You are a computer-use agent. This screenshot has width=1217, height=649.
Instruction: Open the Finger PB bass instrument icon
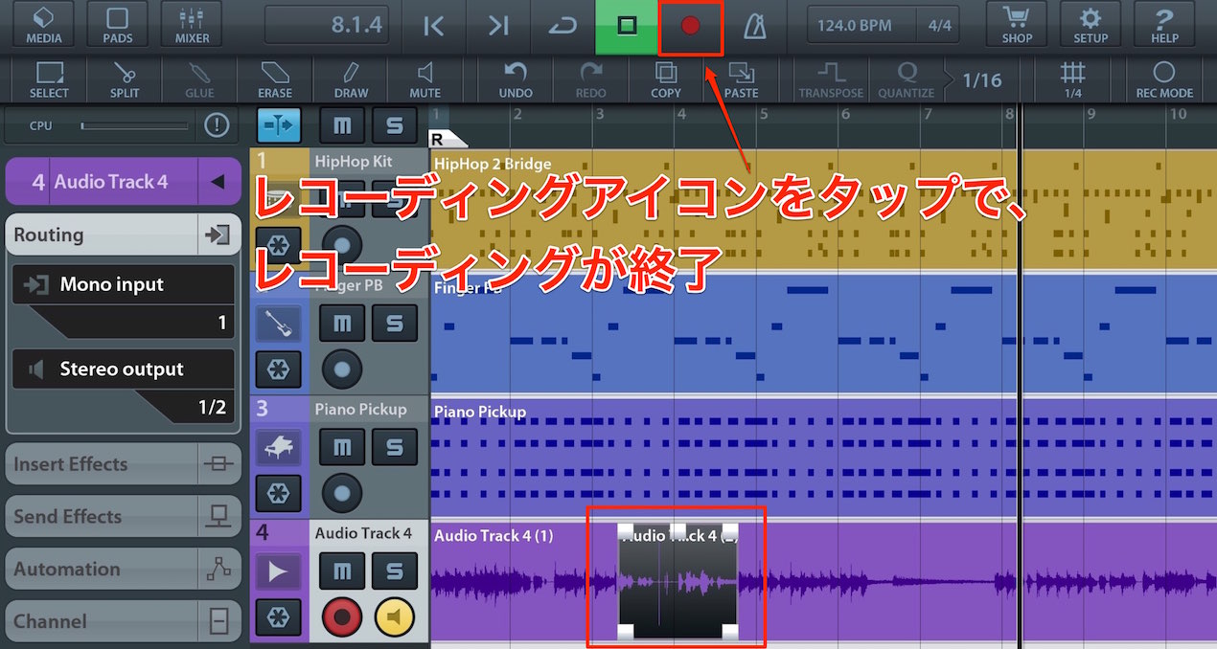tap(278, 324)
